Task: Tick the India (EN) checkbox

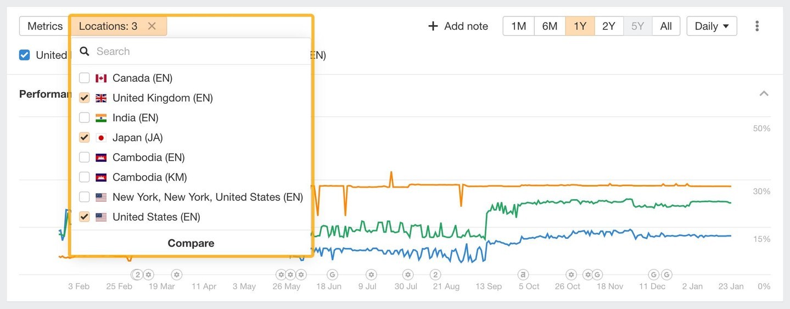Action: click(85, 117)
